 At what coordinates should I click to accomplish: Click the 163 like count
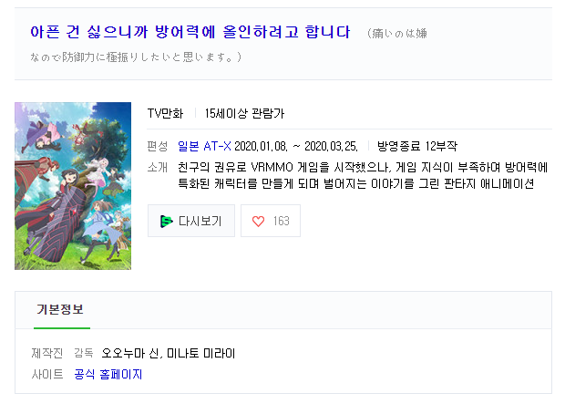(281, 221)
